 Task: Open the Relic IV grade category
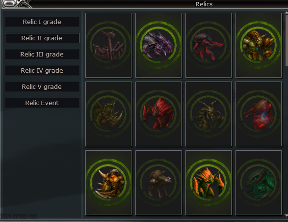pyautogui.click(x=42, y=70)
